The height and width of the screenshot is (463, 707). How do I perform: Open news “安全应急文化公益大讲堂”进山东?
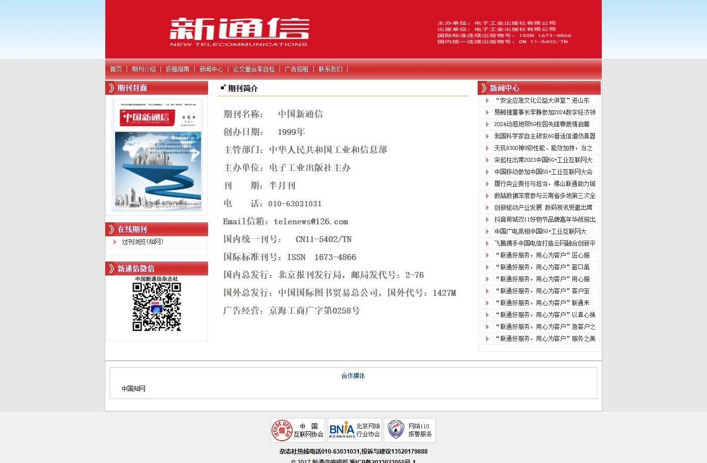click(542, 100)
